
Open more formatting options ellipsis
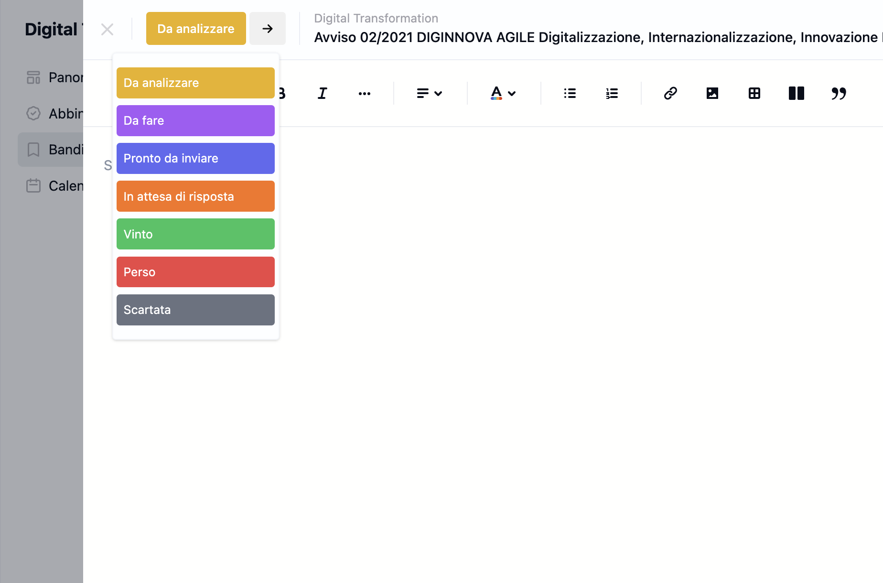click(x=365, y=93)
